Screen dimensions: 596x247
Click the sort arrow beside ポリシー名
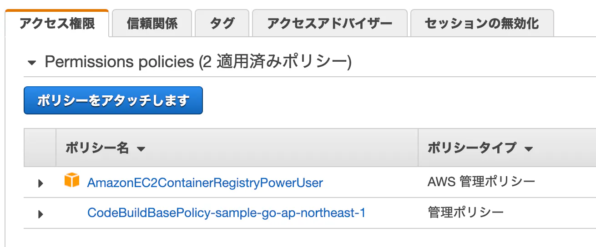141,149
